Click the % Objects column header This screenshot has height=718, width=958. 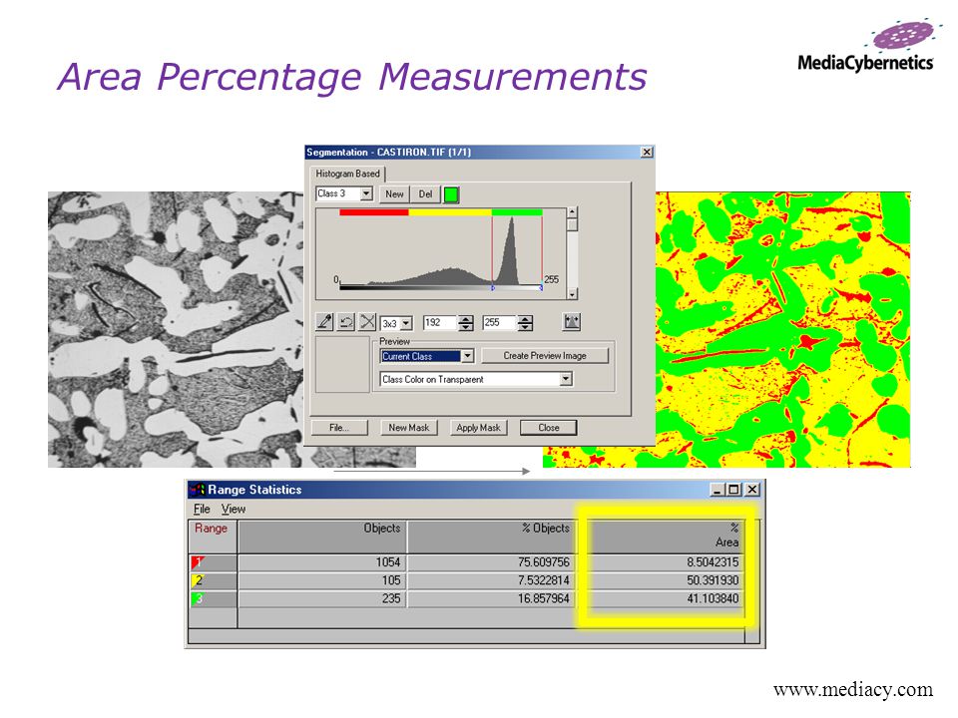(x=491, y=537)
